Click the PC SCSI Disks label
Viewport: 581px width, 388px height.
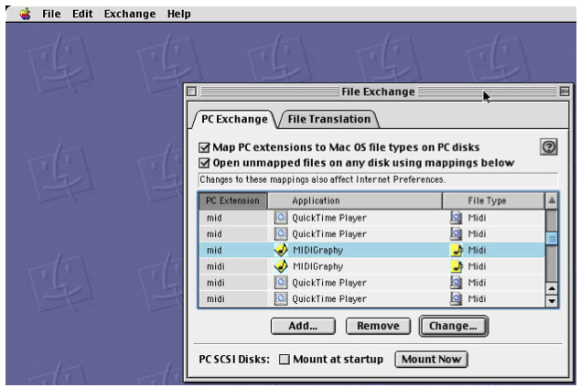(234, 360)
